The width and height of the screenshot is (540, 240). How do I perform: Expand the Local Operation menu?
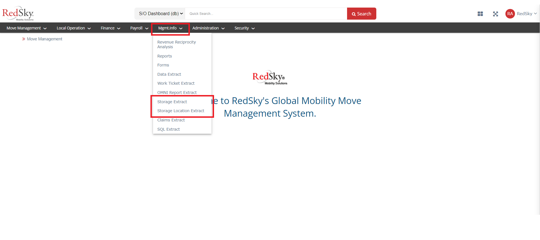click(74, 28)
